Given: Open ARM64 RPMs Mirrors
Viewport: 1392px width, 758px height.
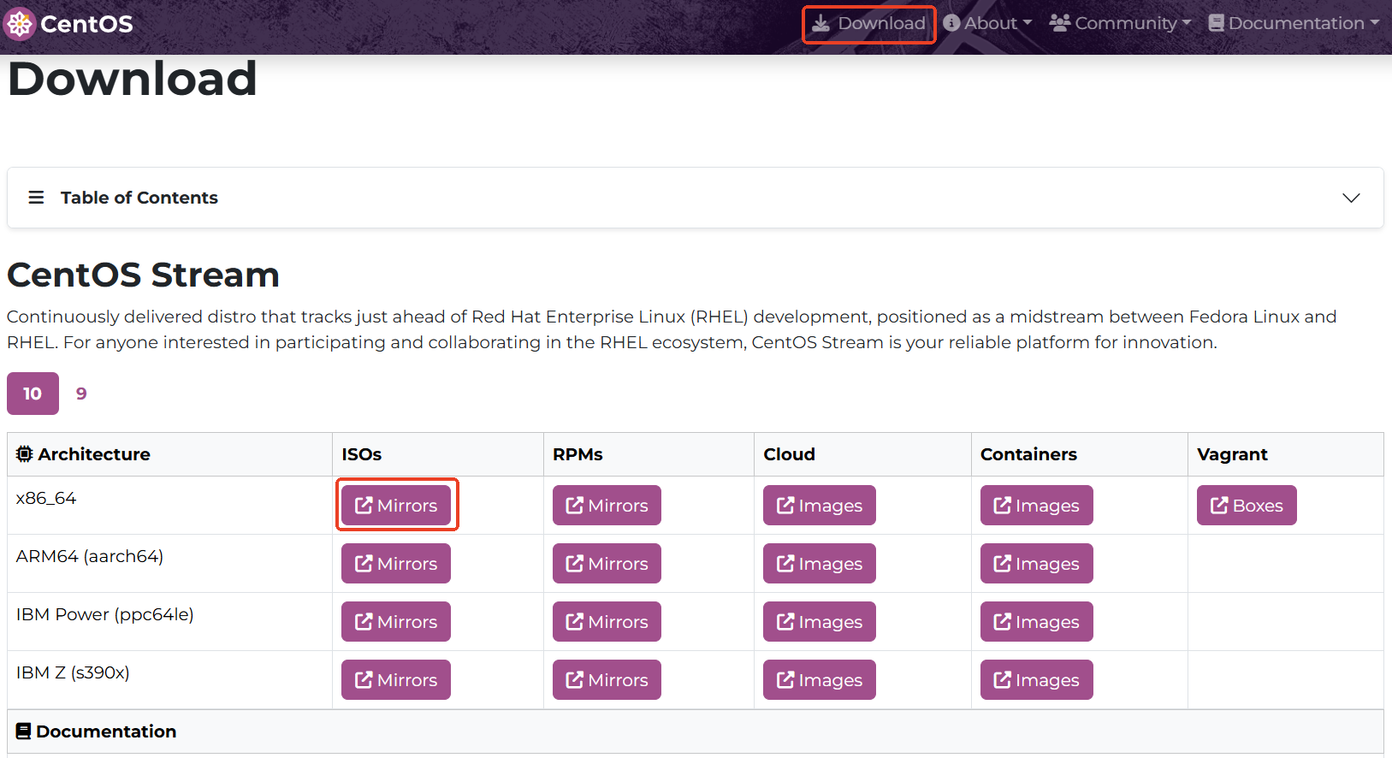Looking at the screenshot, I should click(607, 564).
